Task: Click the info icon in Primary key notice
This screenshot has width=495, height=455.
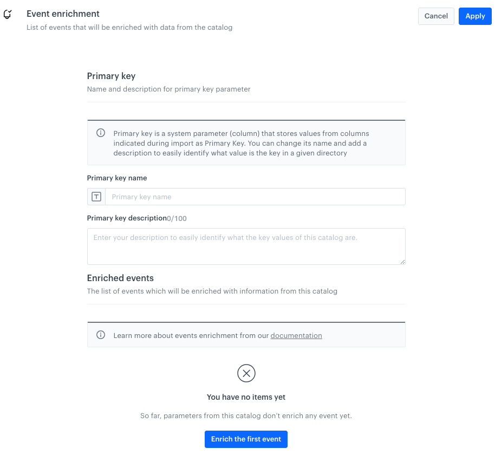Action: point(101,133)
